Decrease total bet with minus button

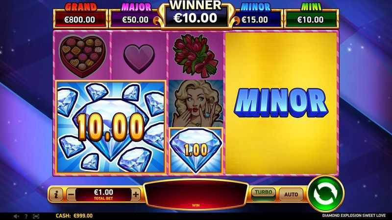point(71,194)
